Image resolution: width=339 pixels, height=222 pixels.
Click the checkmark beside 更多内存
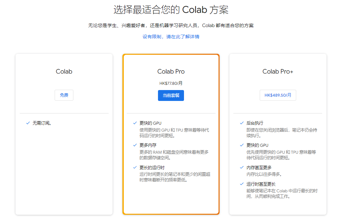135,145
